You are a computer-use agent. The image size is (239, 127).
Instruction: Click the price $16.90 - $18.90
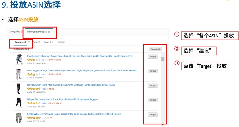click(54, 74)
